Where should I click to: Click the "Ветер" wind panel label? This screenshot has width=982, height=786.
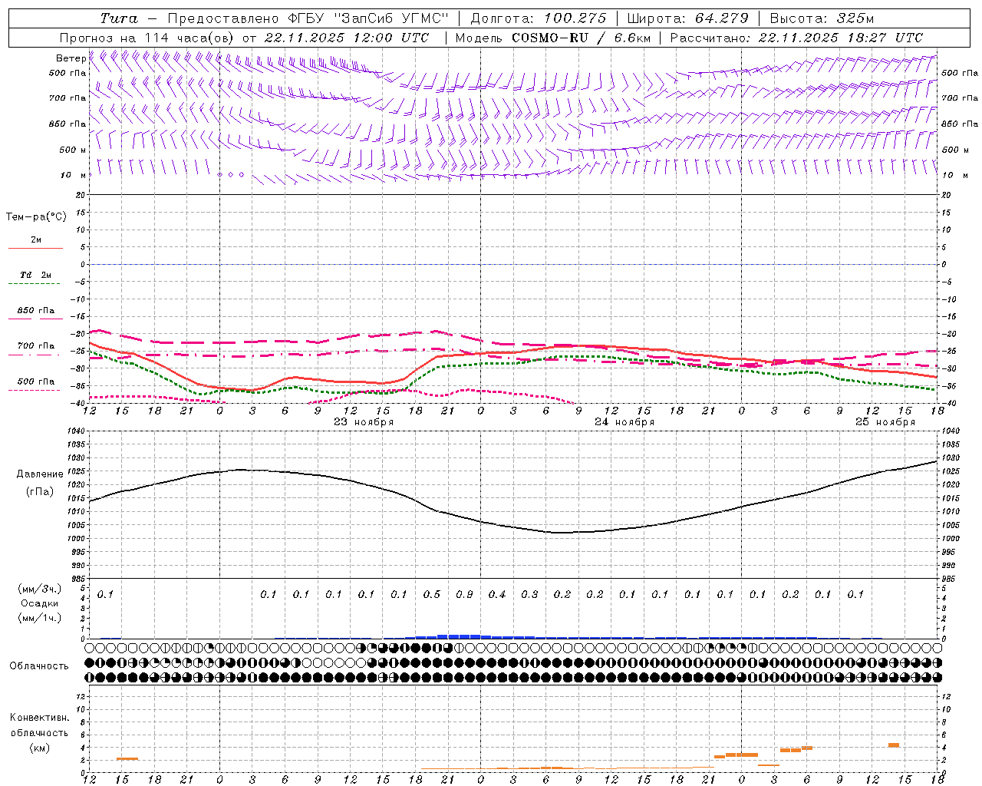click(x=71, y=58)
